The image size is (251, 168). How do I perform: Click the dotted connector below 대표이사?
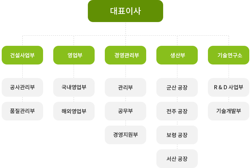click(125, 29)
